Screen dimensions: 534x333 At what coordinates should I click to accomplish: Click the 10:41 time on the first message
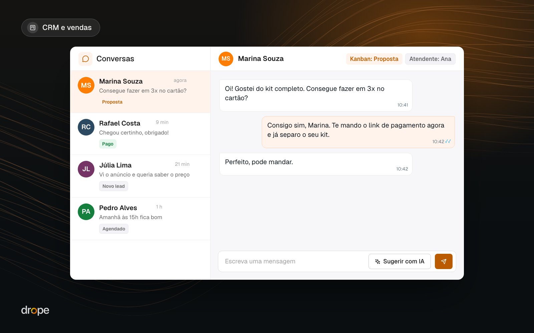pyautogui.click(x=403, y=105)
